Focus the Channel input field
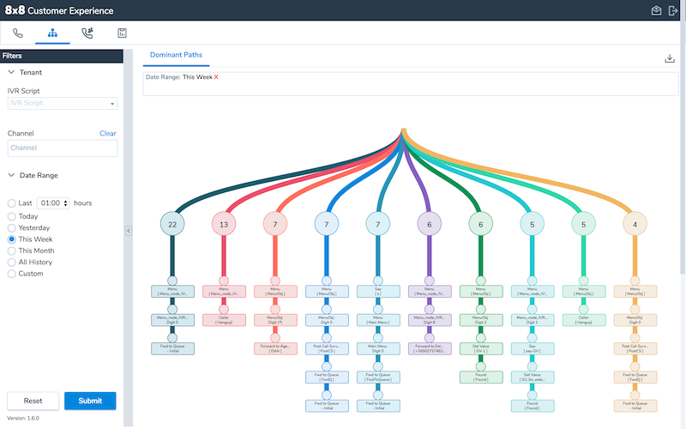Viewport: 686px width, 429px height. (x=63, y=148)
